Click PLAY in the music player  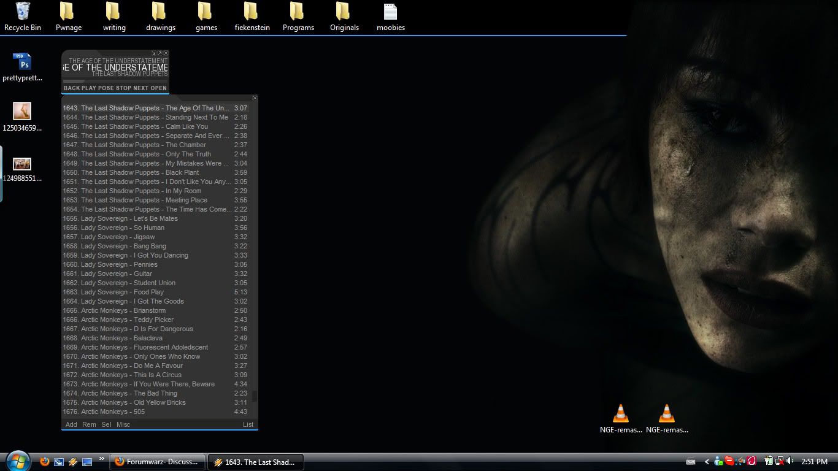[x=89, y=88]
